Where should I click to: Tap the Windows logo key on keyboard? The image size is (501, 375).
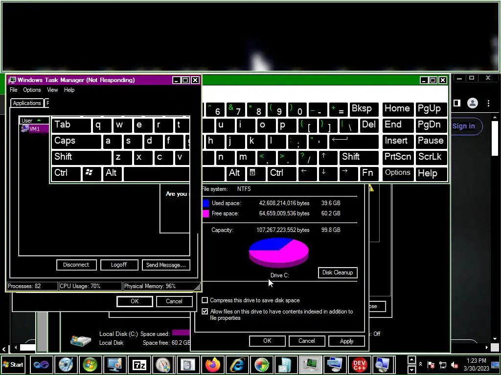tap(92, 173)
